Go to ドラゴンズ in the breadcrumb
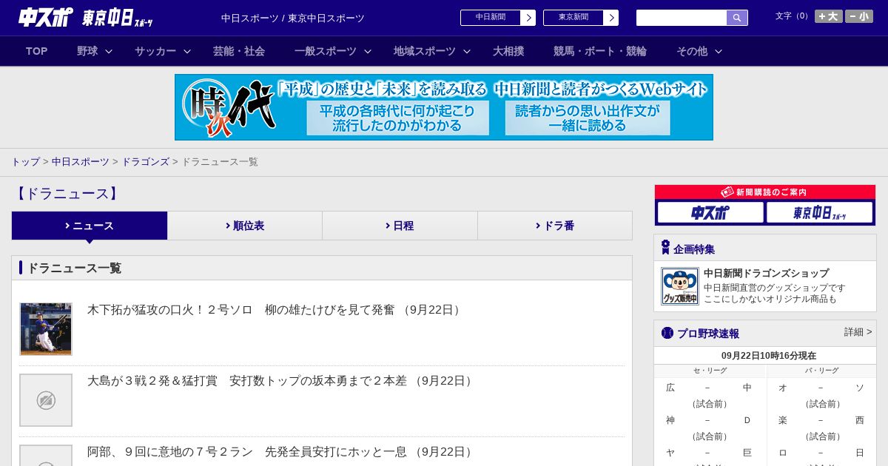The height and width of the screenshot is (466, 888). click(x=146, y=161)
